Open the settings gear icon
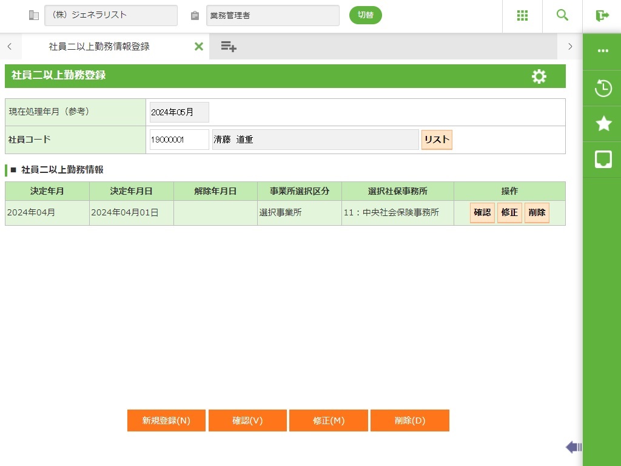Image resolution: width=621 pixels, height=466 pixels. 539,76
